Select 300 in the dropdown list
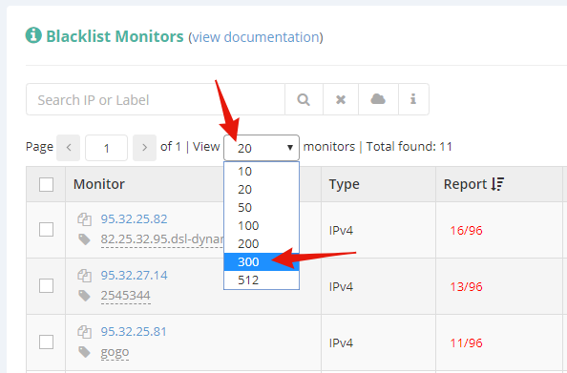567x373 pixels. coord(262,261)
